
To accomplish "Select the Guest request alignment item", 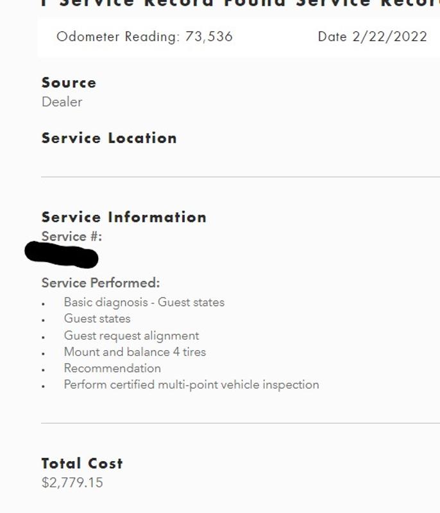I will coord(131,335).
